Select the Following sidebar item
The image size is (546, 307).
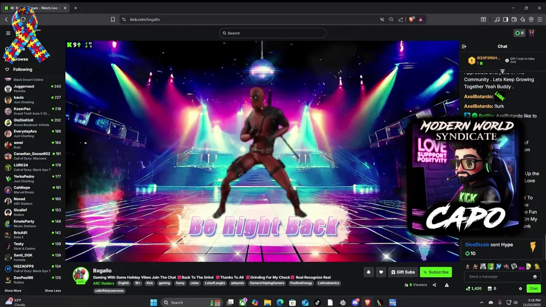(x=23, y=70)
